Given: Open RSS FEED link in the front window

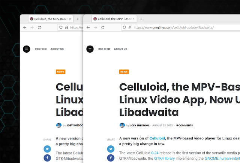Looking at the screenshot, I should coord(104,49).
